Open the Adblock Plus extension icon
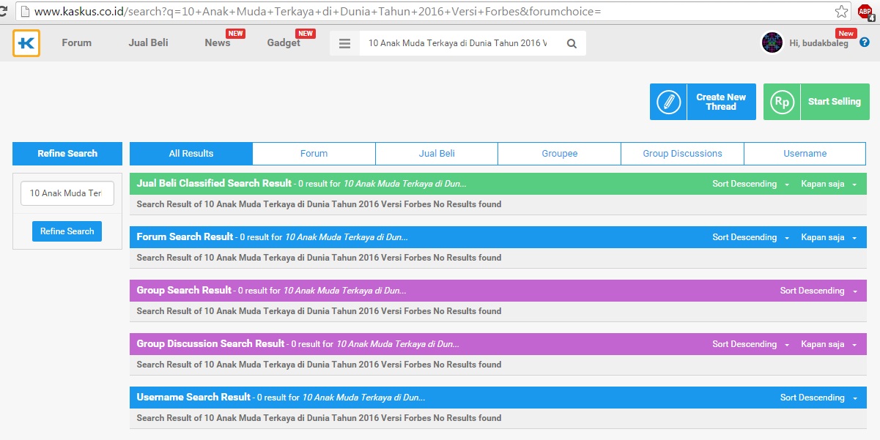The height and width of the screenshot is (440, 880). 865,12
